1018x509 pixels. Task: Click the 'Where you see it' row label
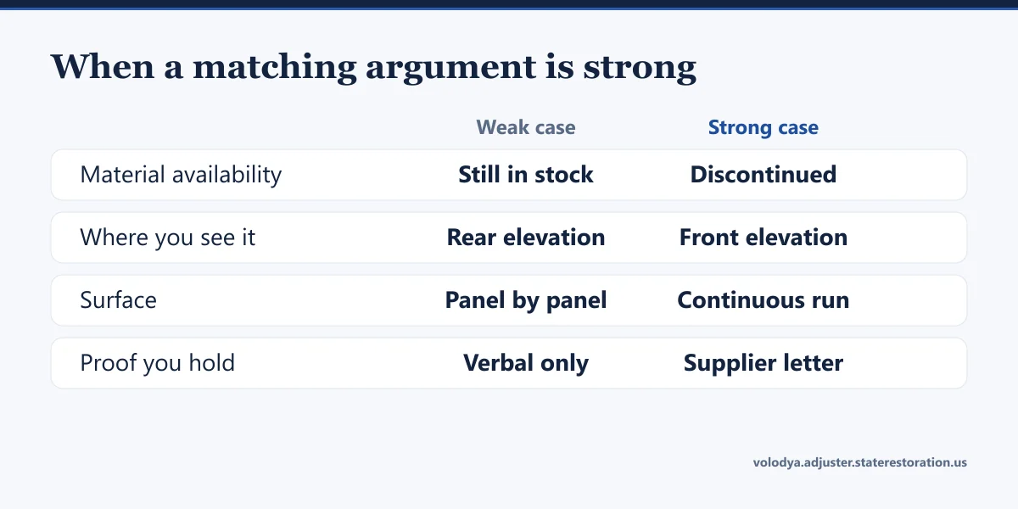168,238
